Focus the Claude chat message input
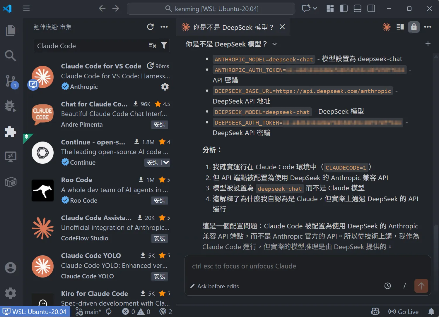 tap(308, 266)
